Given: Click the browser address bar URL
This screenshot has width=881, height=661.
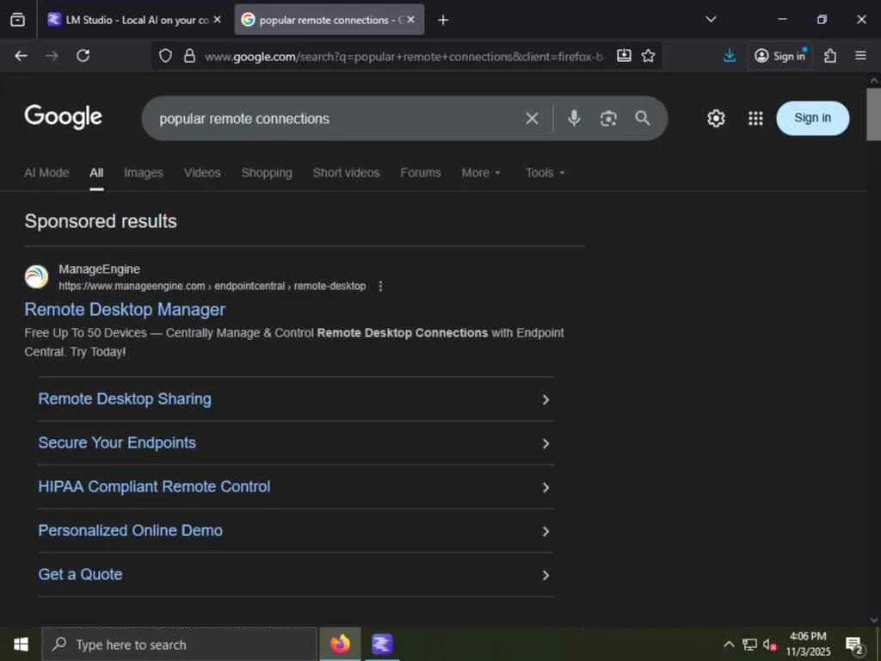Looking at the screenshot, I should 404,56.
